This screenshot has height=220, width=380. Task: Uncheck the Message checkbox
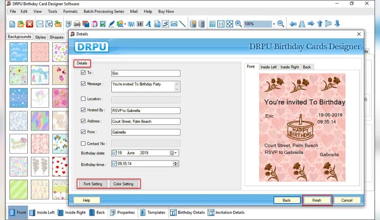(x=83, y=84)
